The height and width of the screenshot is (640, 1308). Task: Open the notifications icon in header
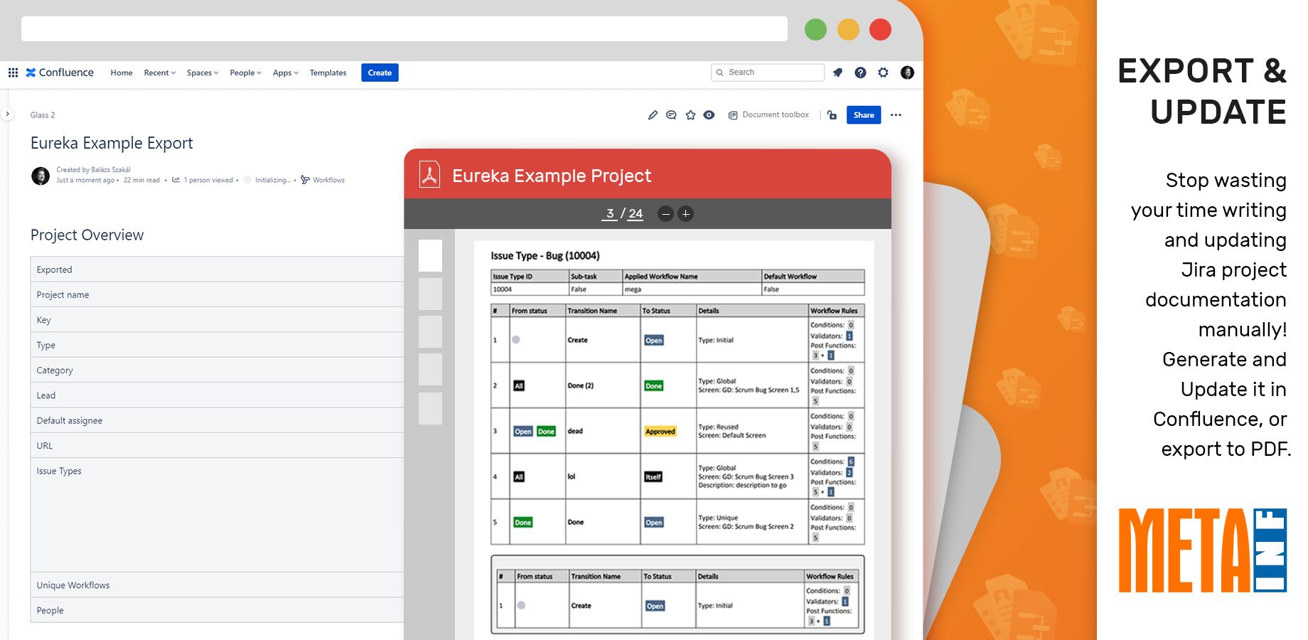click(838, 73)
